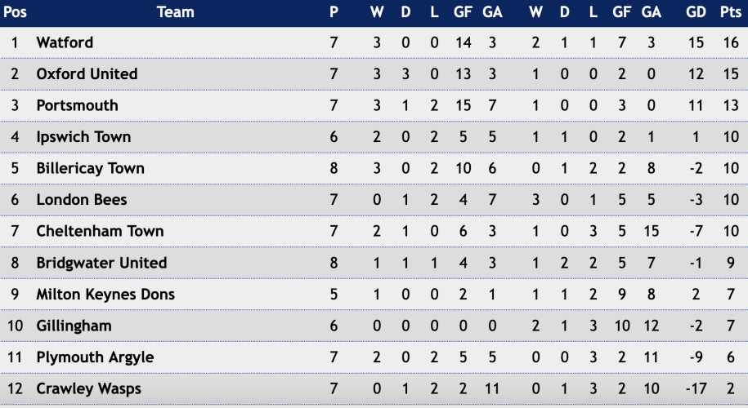Click Cheltenham Town team name
Screen dimensions: 748x408
point(101,231)
